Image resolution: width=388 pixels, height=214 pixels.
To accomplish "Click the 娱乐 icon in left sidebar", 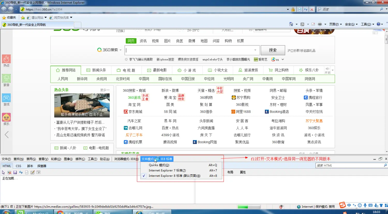I will click(x=6, y=117).
